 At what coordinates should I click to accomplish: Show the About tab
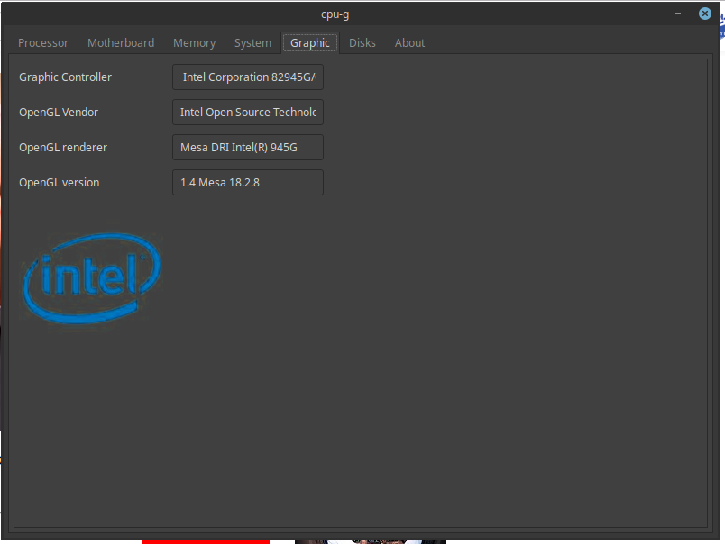tap(409, 43)
